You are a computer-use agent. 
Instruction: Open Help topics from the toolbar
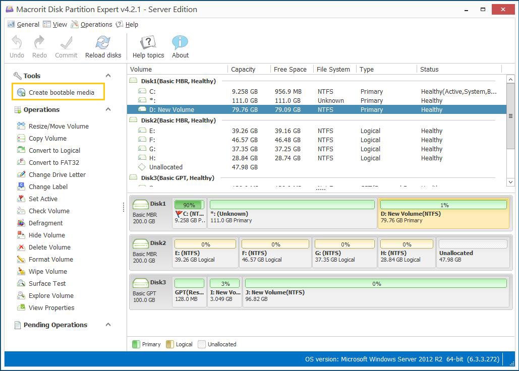click(x=148, y=46)
